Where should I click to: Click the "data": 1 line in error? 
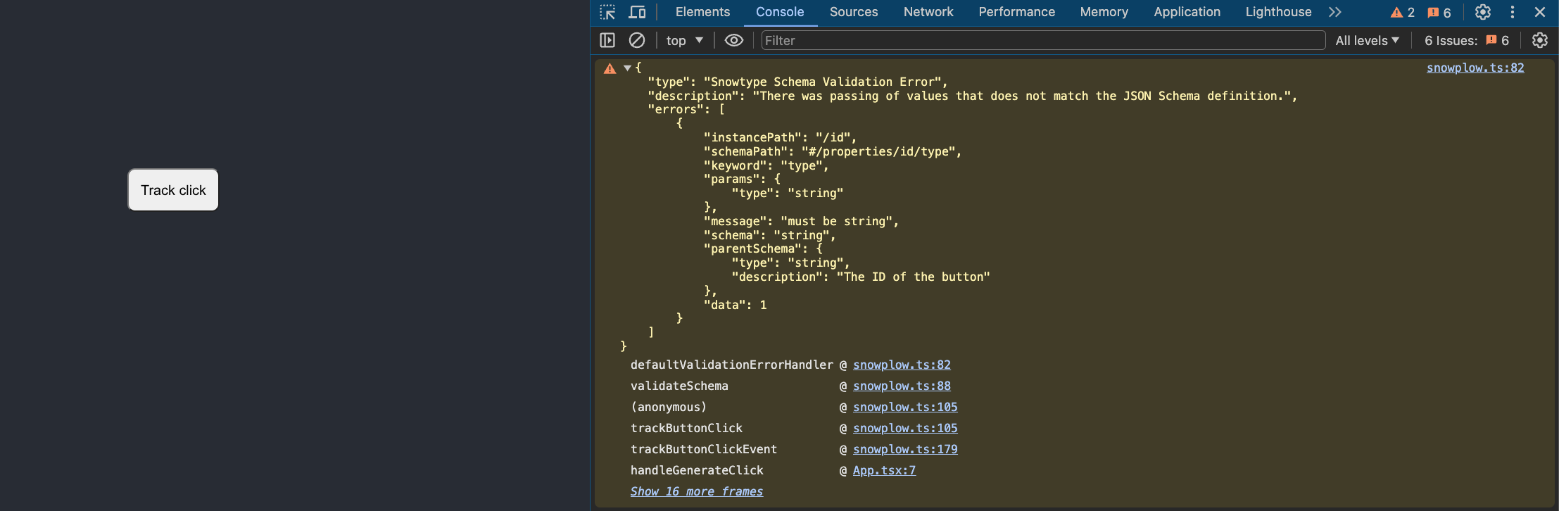tap(735, 305)
